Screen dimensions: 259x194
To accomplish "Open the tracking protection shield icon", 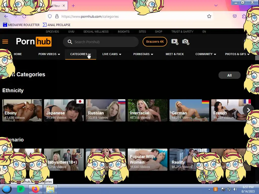I will 50,16.
